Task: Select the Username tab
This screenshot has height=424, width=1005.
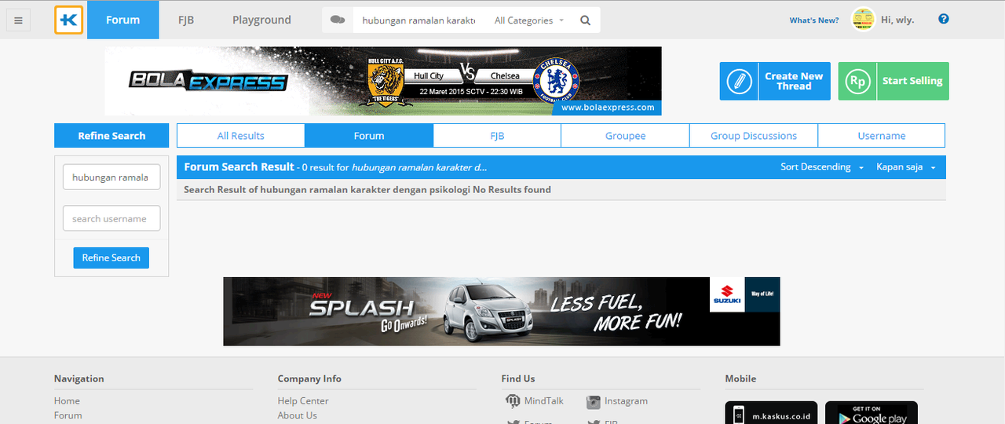Action: click(882, 136)
